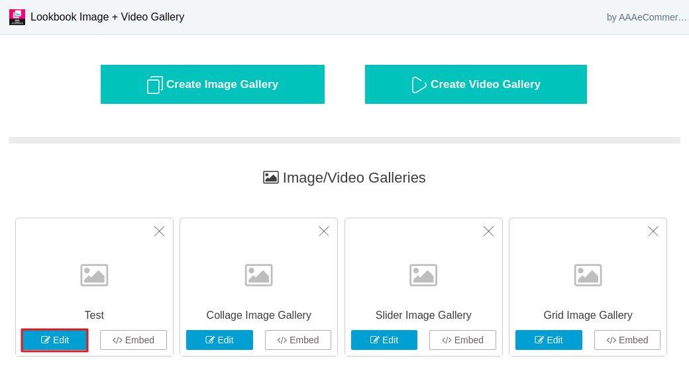Create a new image gallery

click(x=213, y=84)
